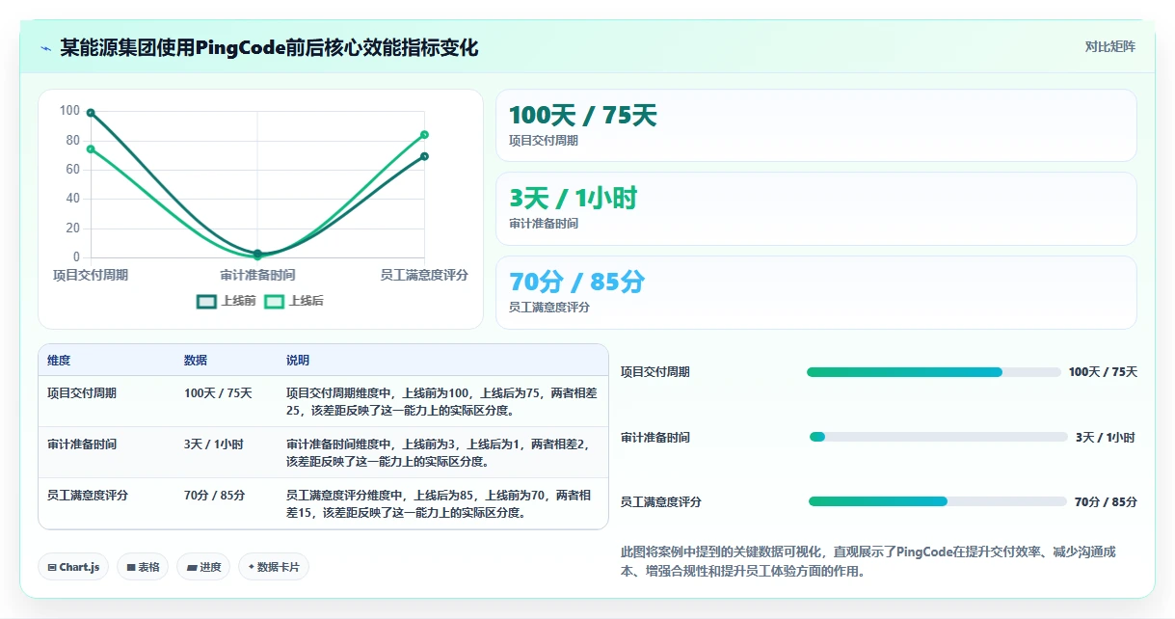Click the 员工满意度评分 progress bar
This screenshot has width=1175, height=619.
click(938, 501)
